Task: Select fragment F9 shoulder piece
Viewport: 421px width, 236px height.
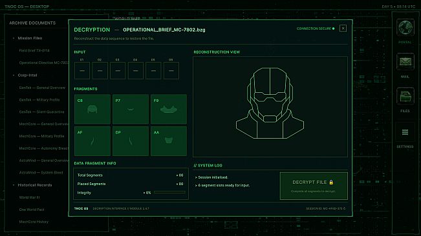Action: 169,109
